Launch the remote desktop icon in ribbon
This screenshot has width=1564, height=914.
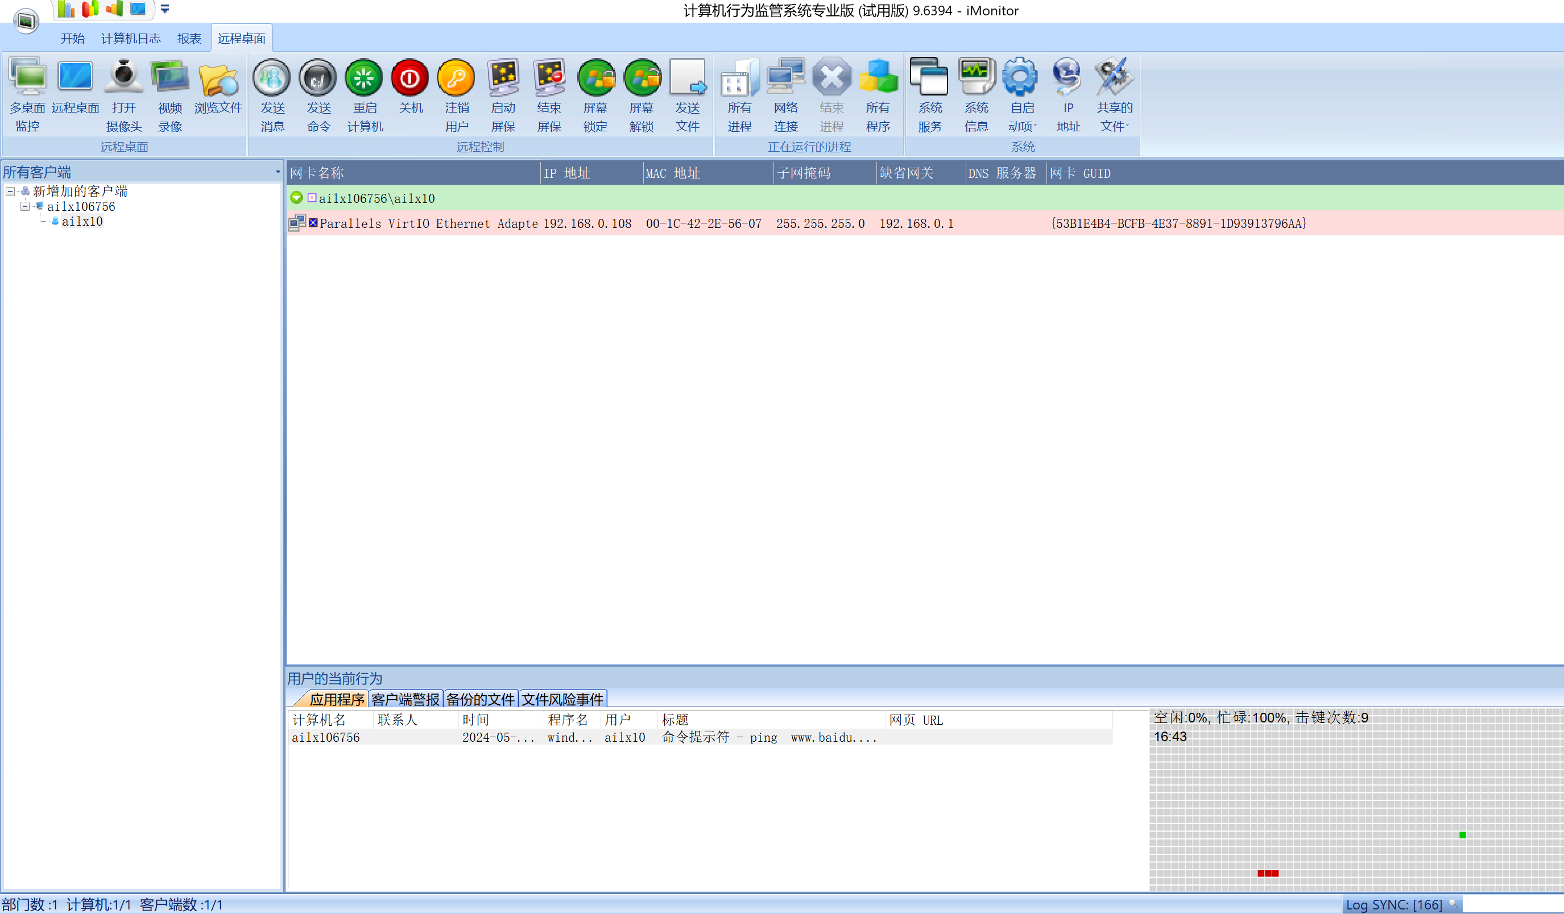[75, 87]
